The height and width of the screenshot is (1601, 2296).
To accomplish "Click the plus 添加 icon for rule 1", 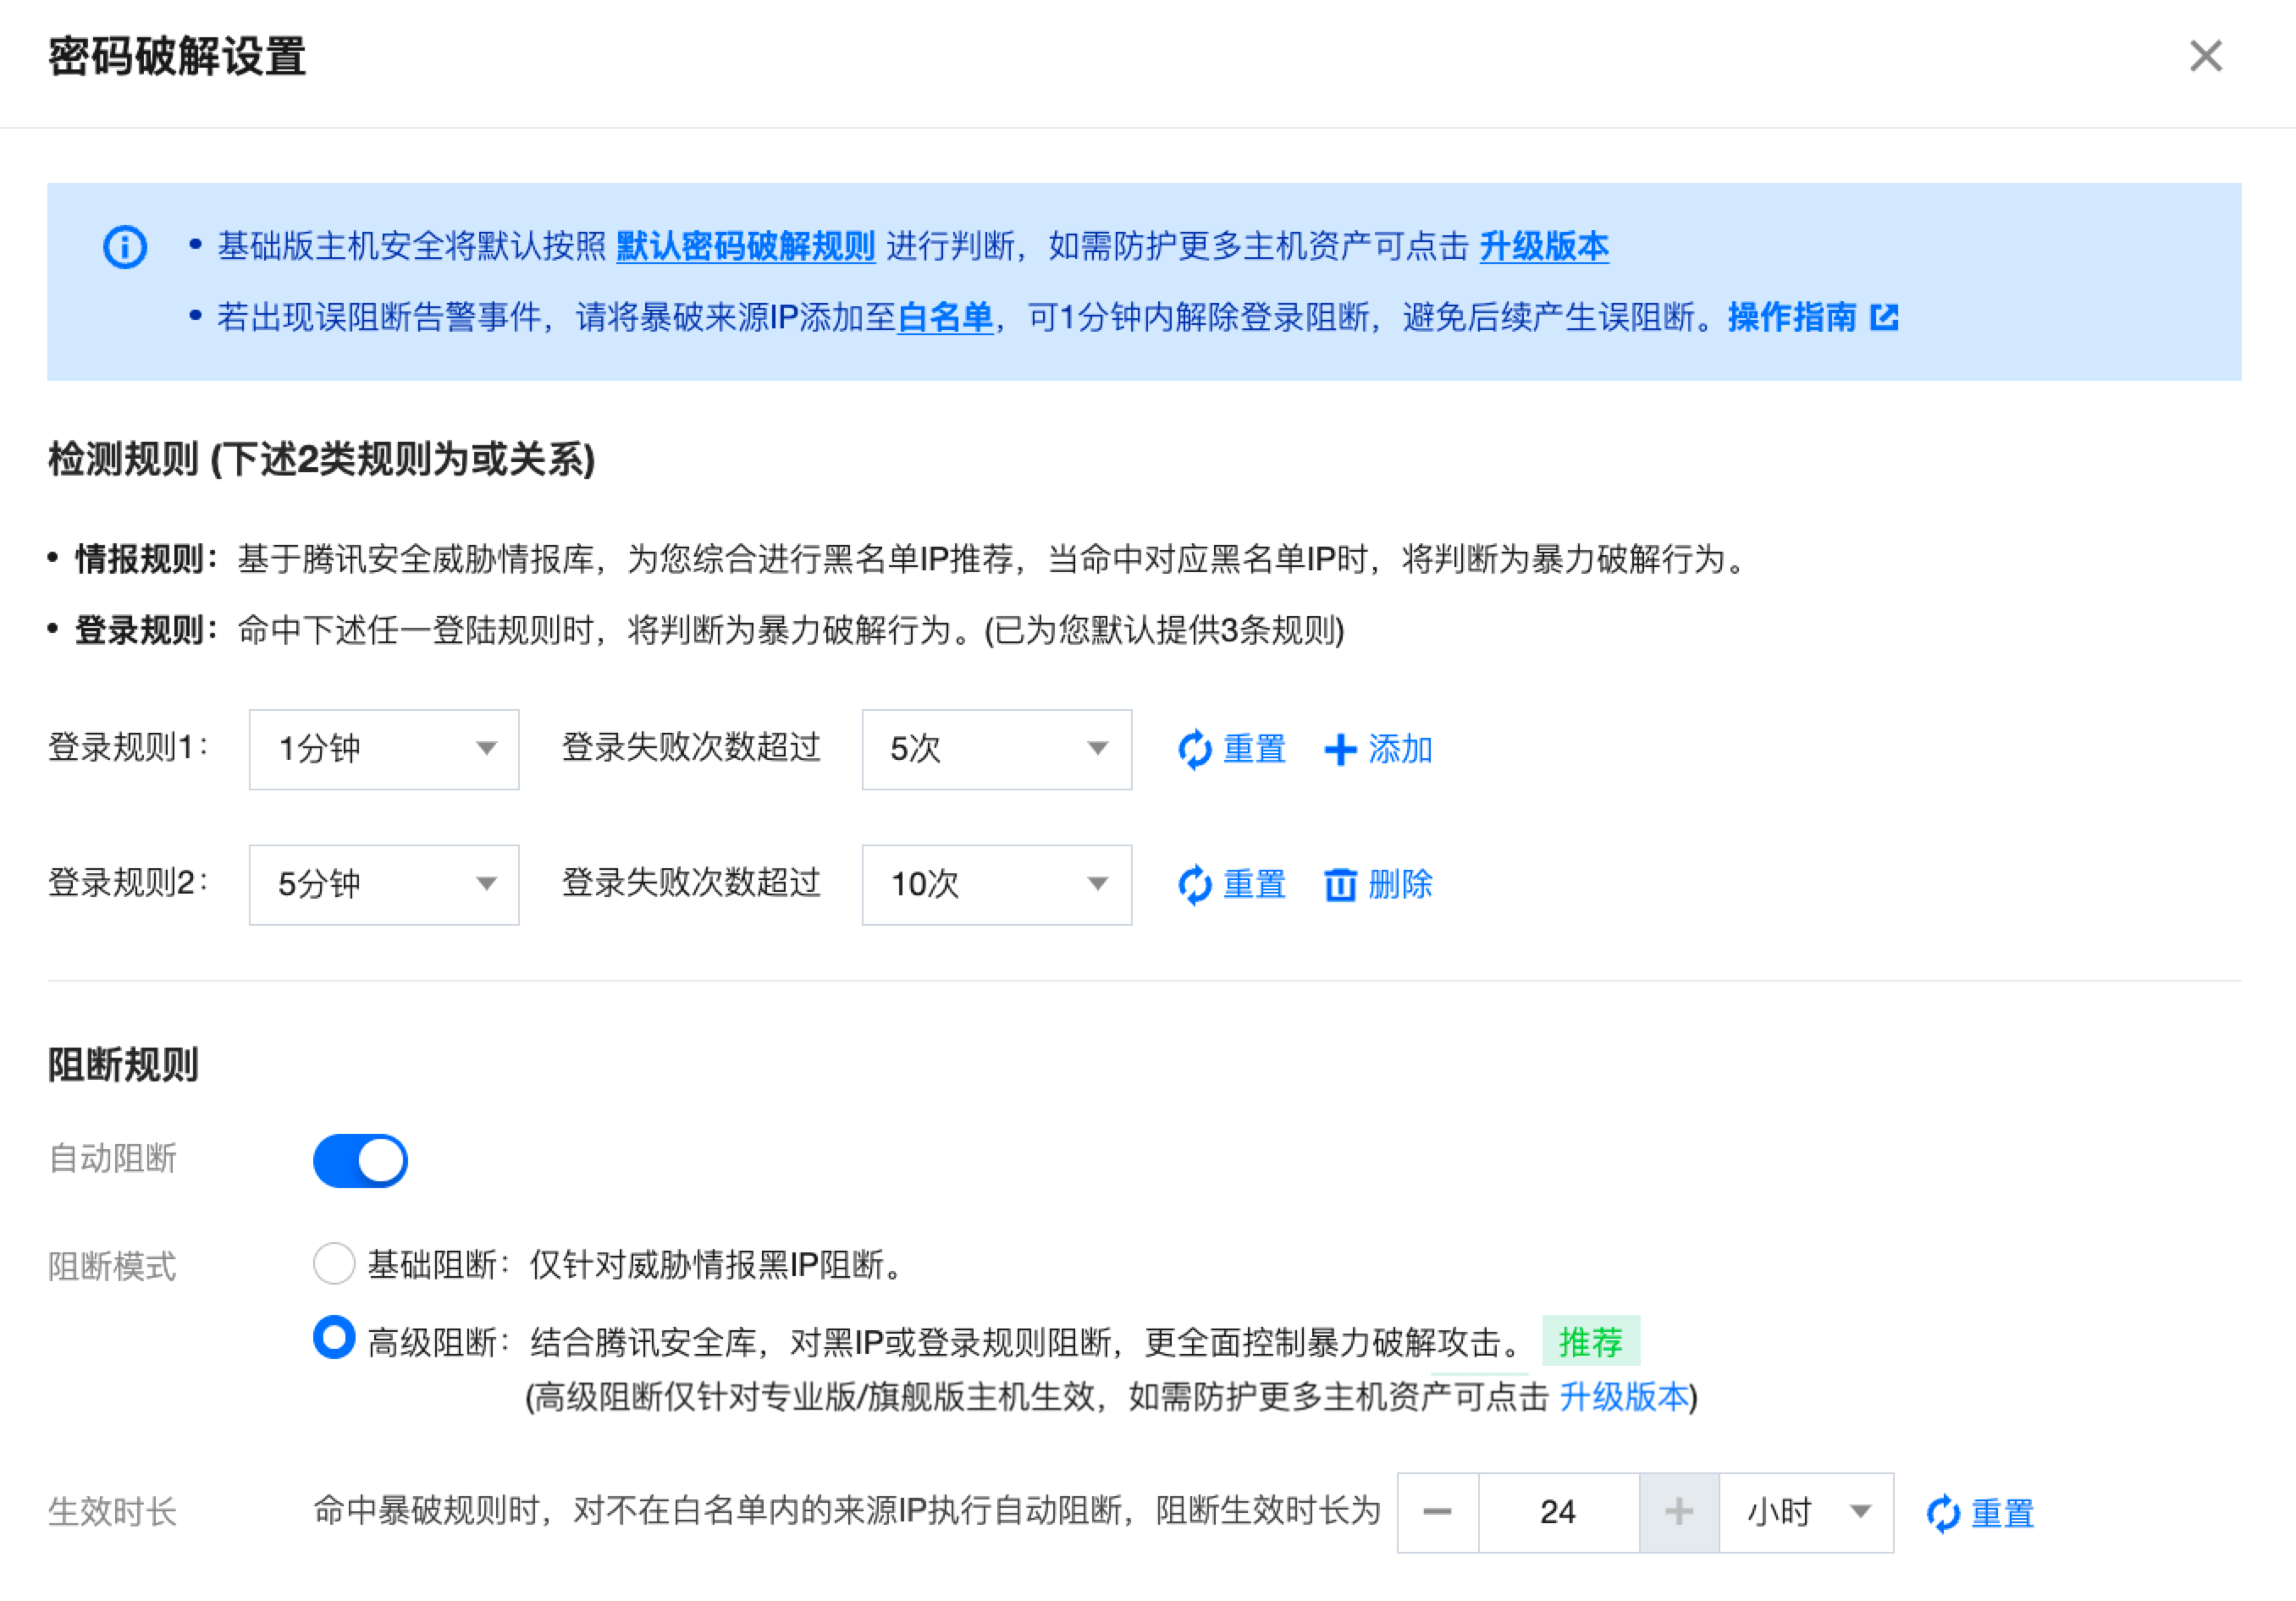I will point(1340,750).
